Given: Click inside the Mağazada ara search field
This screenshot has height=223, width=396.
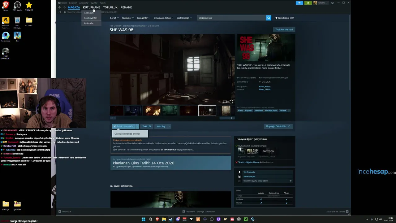Looking at the screenshot, I should point(231,18).
